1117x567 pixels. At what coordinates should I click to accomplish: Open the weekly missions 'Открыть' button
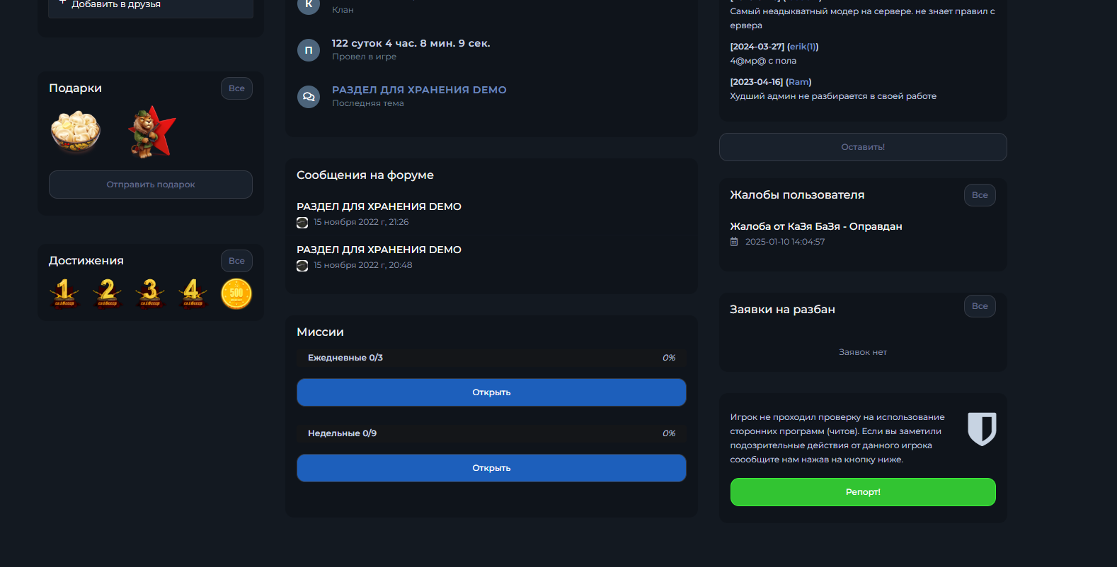point(491,468)
